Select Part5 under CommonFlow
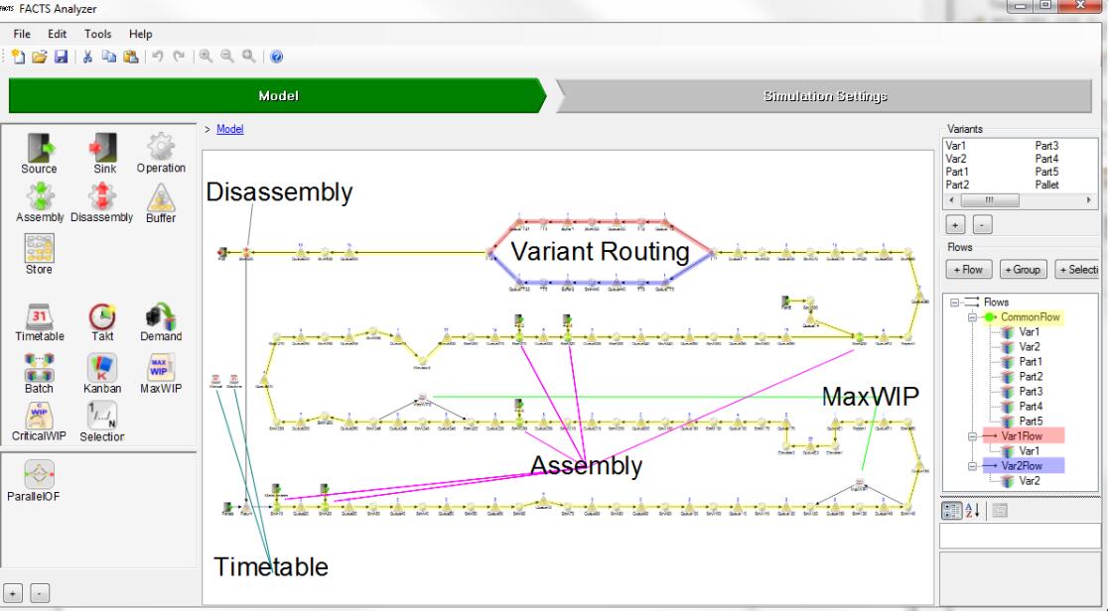Image resolution: width=1108 pixels, height=611 pixels. click(1031, 421)
